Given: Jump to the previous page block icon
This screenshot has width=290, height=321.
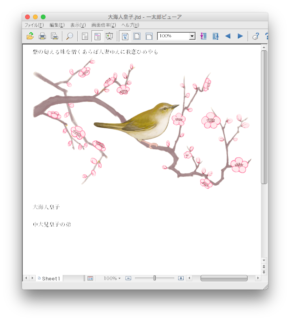Looking at the screenshot, I should [x=203, y=36].
